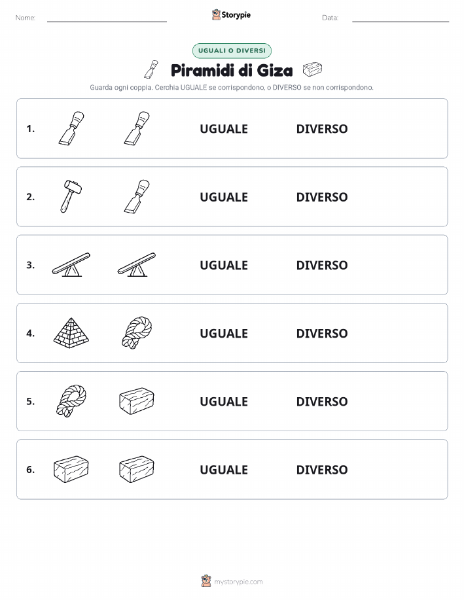The height and width of the screenshot is (600, 464).
Task: Select DIVERSO for row 4
Action: (x=322, y=333)
